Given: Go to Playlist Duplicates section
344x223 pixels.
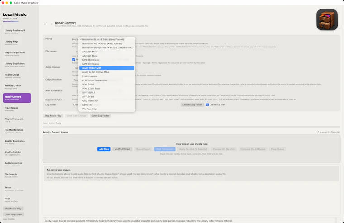Looking at the screenshot, I should [17, 54].
